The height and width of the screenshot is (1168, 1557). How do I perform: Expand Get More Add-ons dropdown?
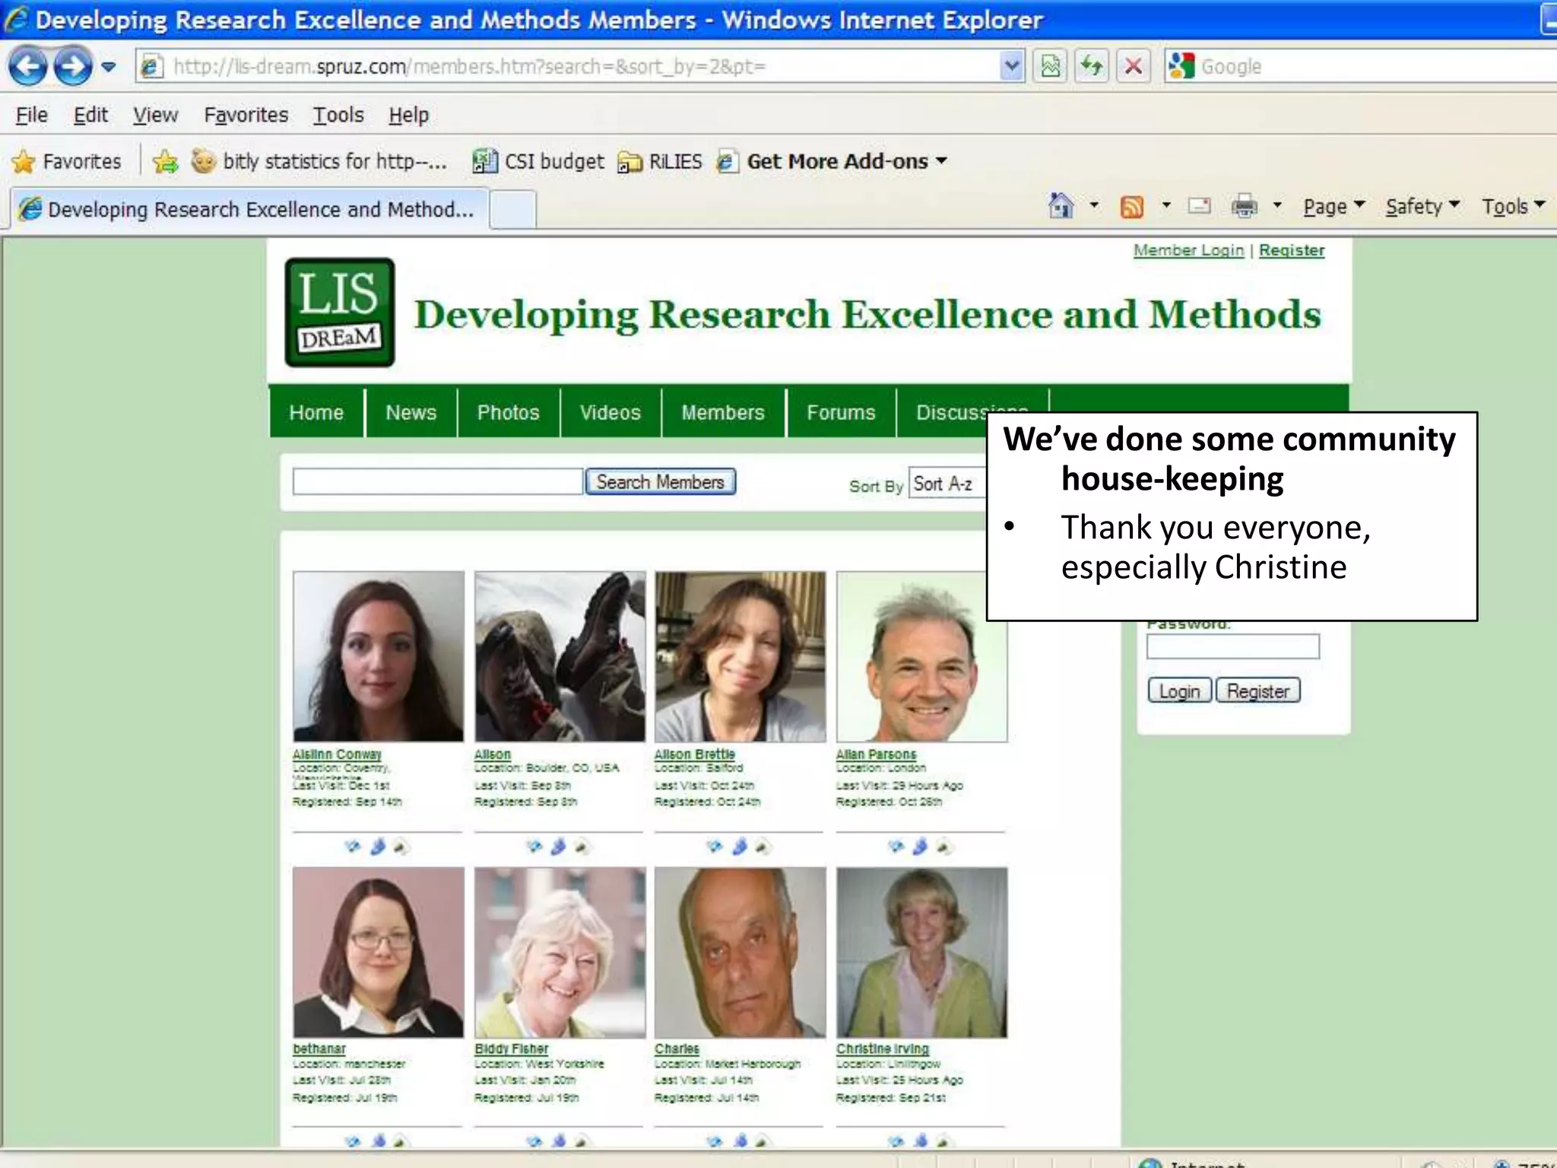(x=941, y=161)
